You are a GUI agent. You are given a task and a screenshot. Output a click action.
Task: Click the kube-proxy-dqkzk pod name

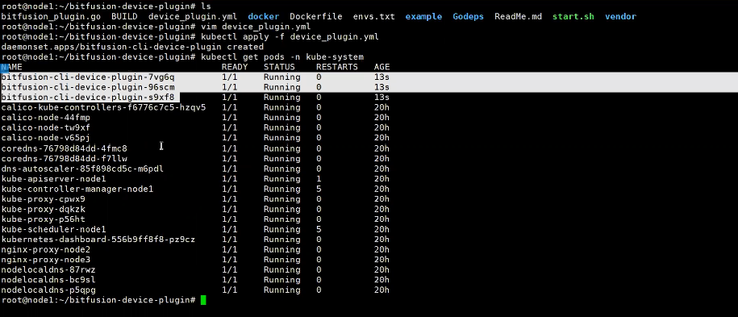[44, 209]
